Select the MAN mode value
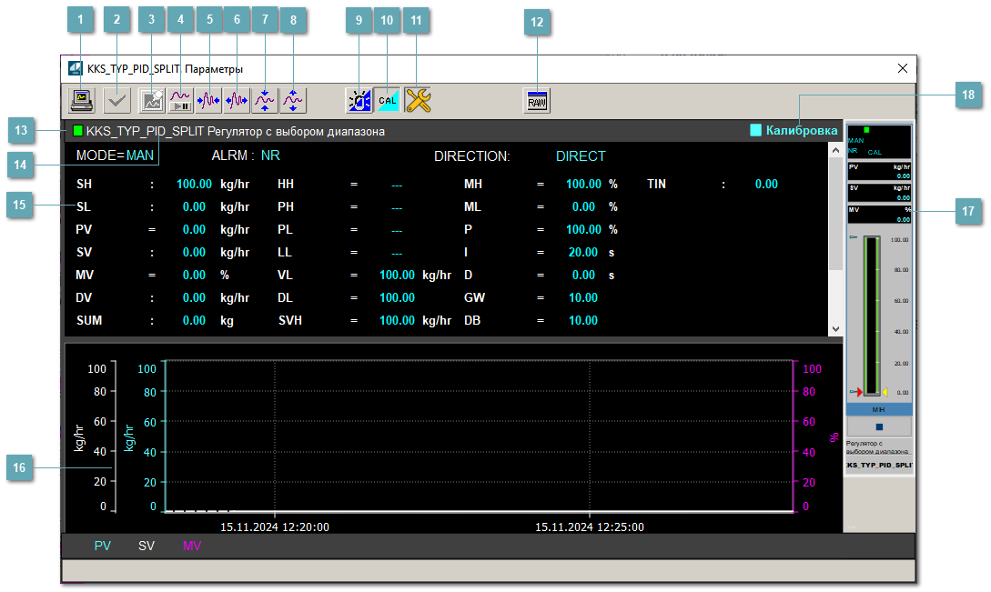 pyautogui.click(x=140, y=156)
